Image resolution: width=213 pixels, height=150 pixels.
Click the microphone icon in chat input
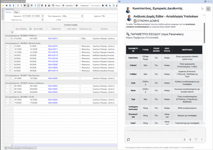(185, 139)
